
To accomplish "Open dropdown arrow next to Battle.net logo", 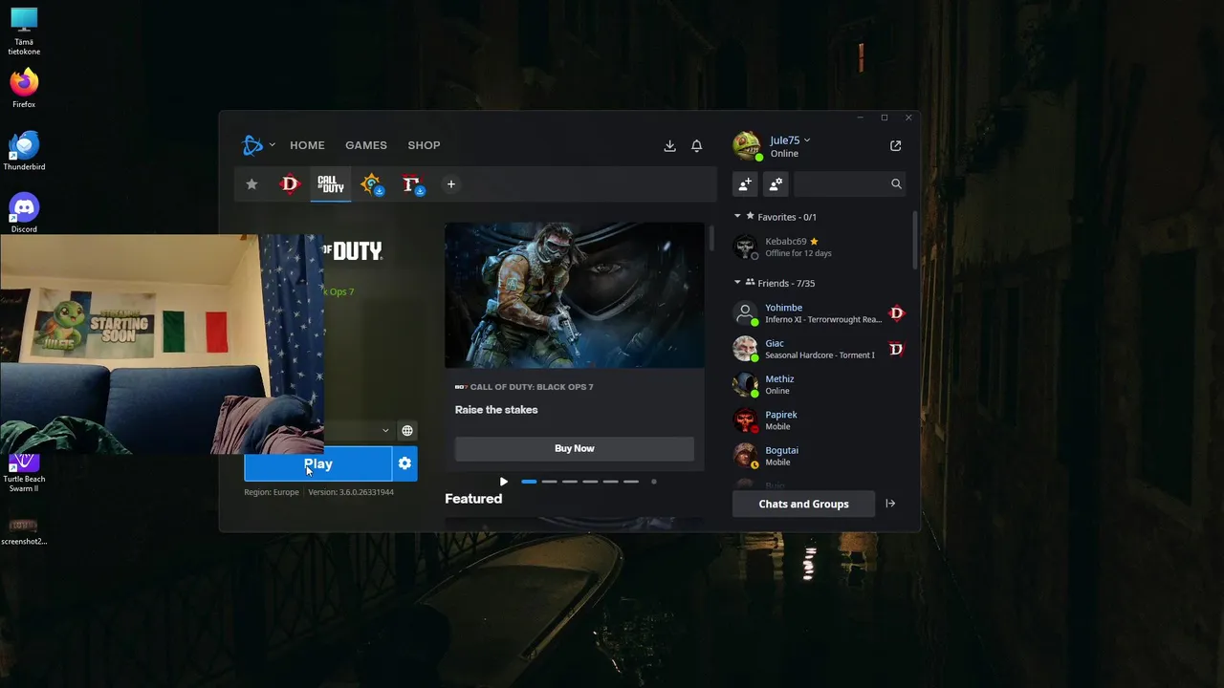I will pyautogui.click(x=272, y=145).
